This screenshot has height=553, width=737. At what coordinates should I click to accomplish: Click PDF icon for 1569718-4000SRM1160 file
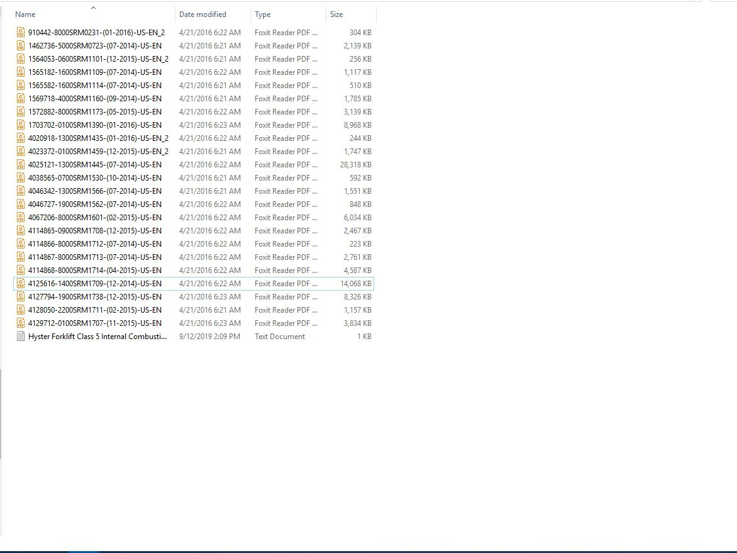21,98
